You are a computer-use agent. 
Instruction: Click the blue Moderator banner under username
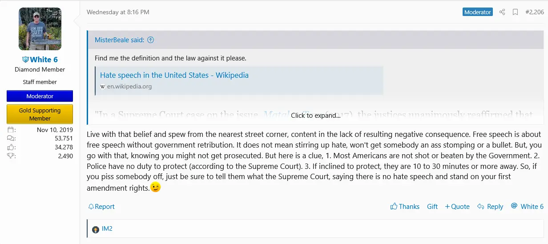pos(40,96)
